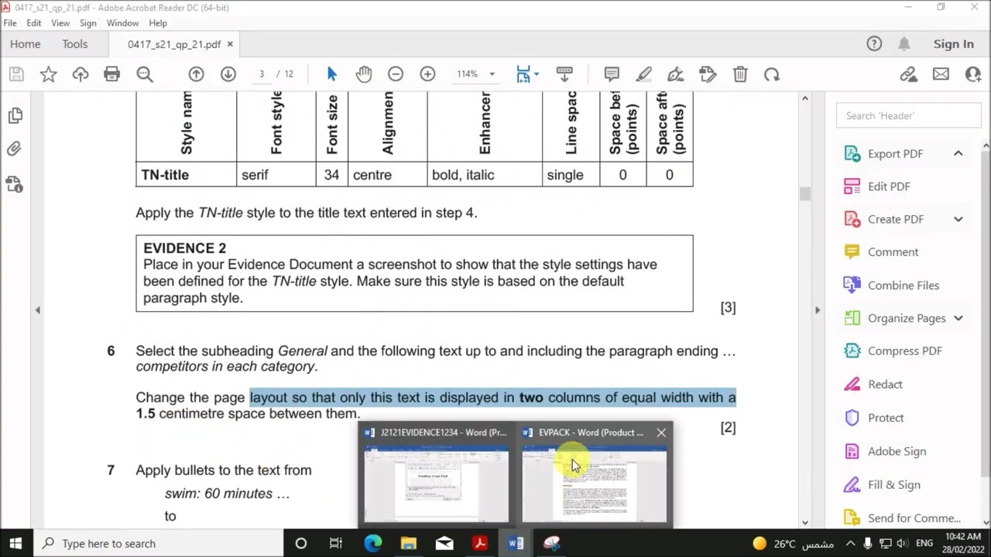Switch to J2121EVIDENCE1234 Word window thumbnail

pos(436,473)
